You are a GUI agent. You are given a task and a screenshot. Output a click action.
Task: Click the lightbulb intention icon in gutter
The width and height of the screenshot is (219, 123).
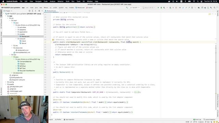[53, 40]
